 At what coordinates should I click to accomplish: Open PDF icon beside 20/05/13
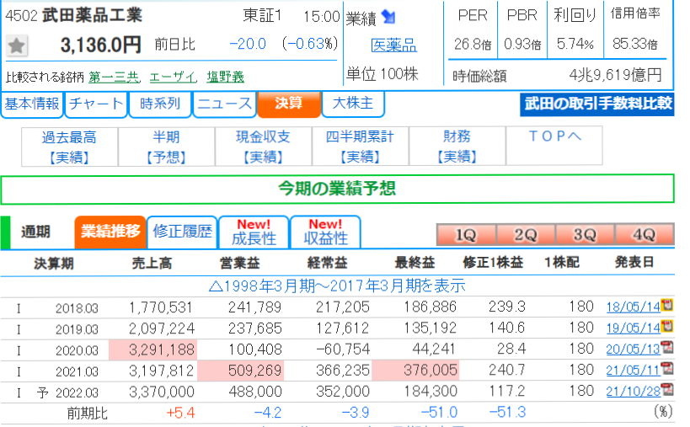pos(667,347)
